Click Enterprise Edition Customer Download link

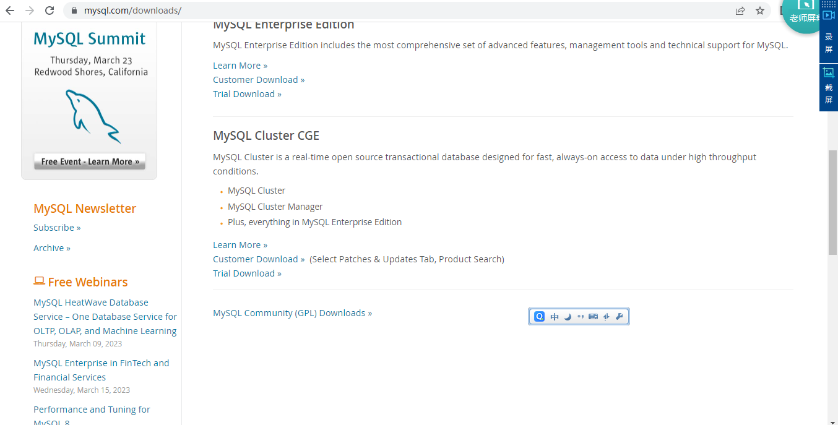[x=259, y=80]
